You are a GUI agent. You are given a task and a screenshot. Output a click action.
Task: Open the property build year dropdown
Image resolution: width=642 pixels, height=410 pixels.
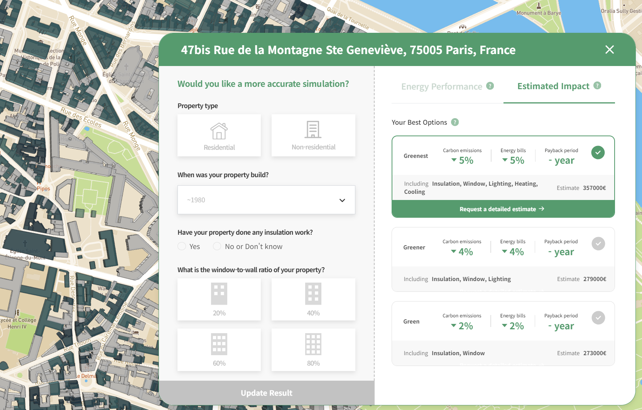[x=266, y=200]
